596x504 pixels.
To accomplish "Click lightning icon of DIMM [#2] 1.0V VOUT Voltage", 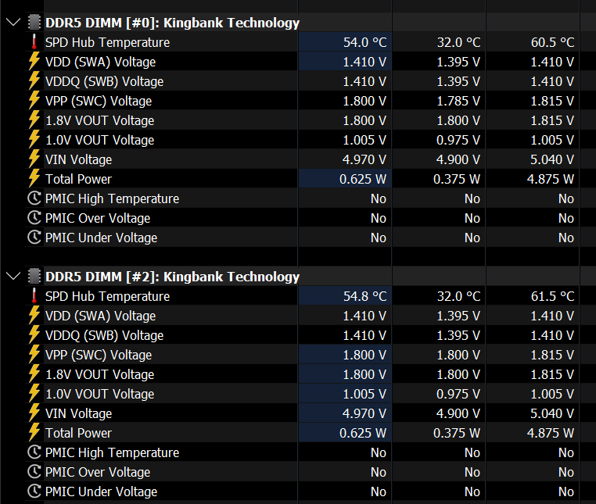I will point(34,394).
